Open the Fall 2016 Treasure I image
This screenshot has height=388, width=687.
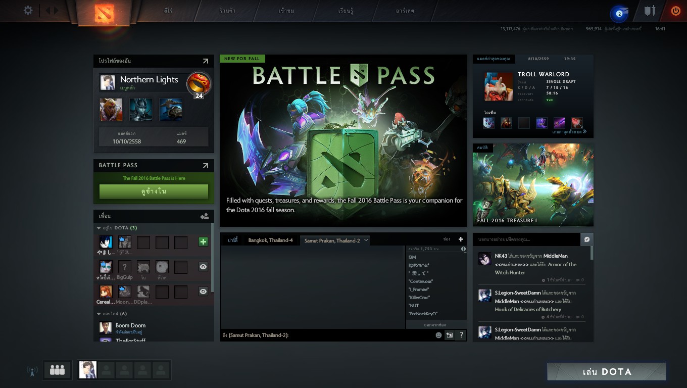click(x=533, y=185)
